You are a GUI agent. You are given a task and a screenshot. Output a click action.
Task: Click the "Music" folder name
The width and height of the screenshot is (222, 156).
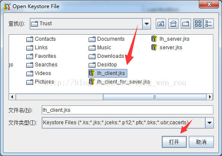click(104, 48)
